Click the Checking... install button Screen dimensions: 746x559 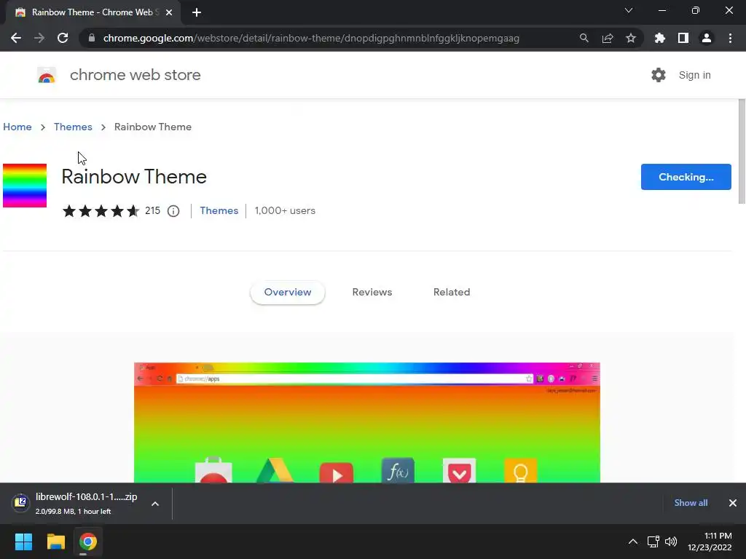pos(686,177)
